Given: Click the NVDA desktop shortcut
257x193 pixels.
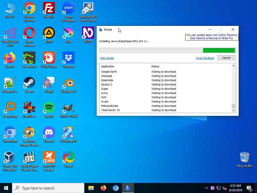Looking at the screenshot, I should [x=88, y=35].
